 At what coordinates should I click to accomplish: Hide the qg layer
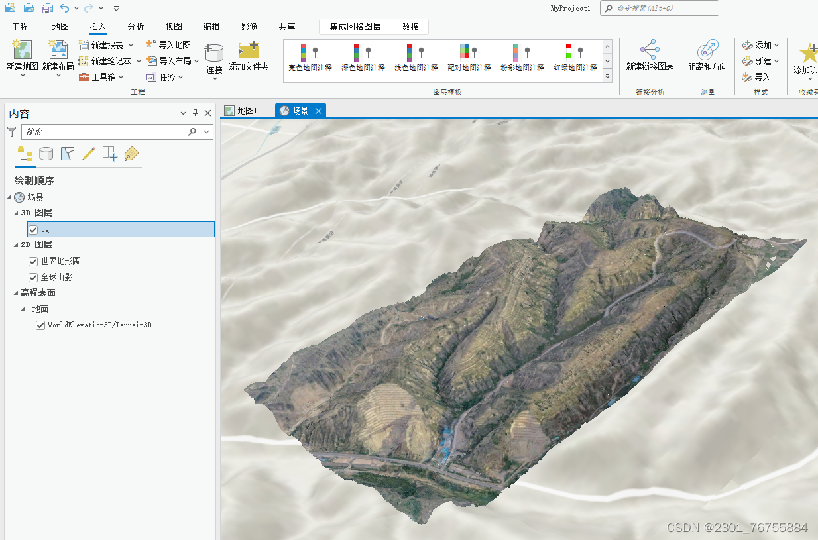32,229
